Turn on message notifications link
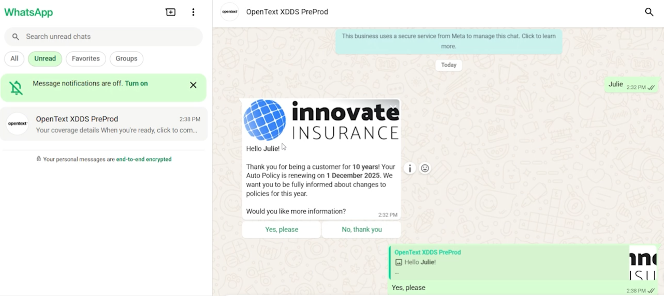The width and height of the screenshot is (664, 296). [136, 83]
